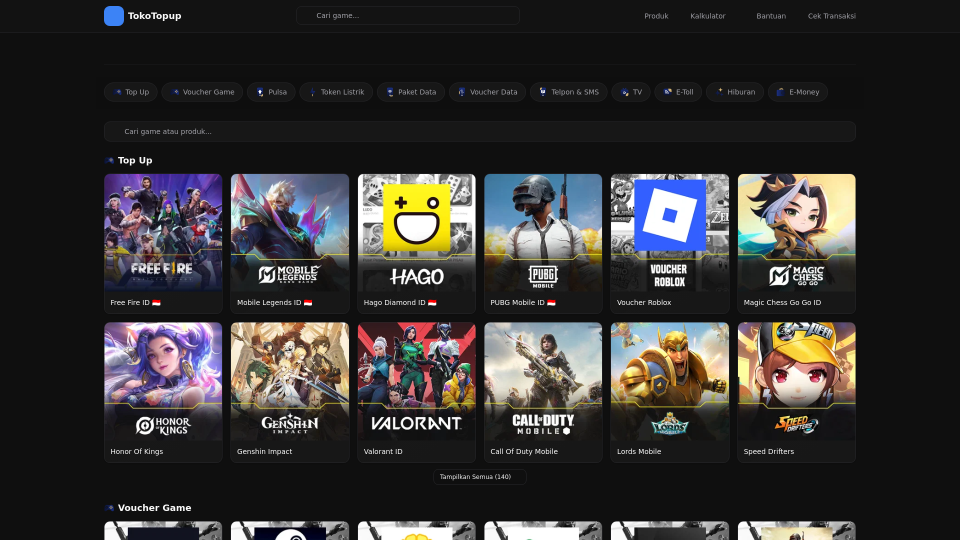
Task: Open the Produk menu
Action: (x=656, y=16)
